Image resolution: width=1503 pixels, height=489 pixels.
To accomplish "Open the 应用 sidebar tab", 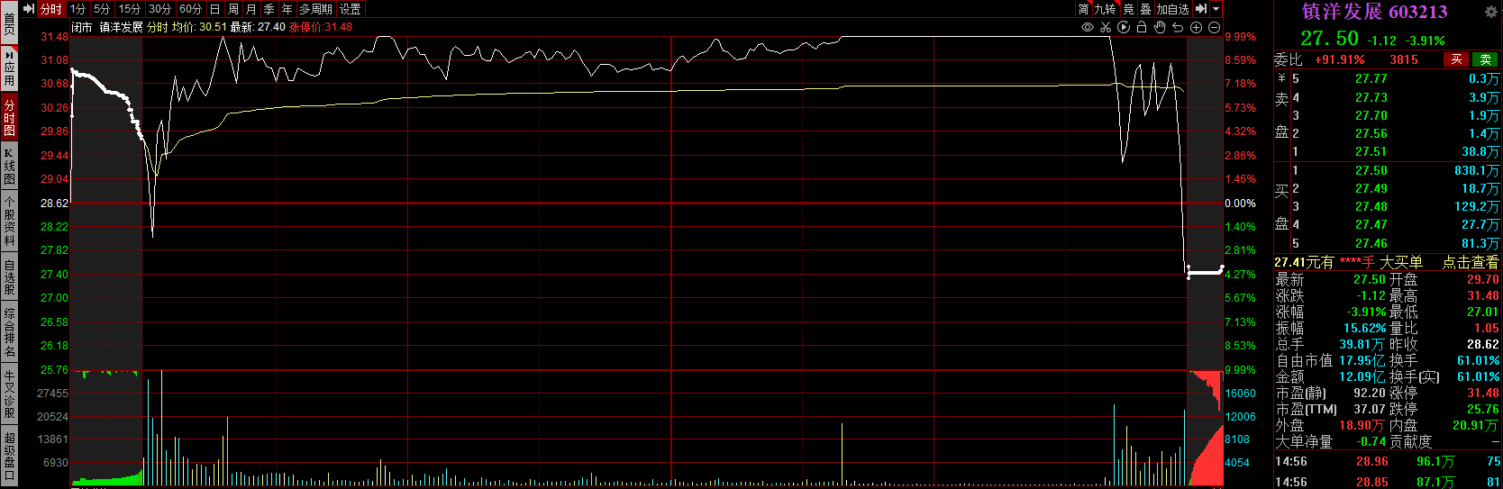I will (x=9, y=68).
